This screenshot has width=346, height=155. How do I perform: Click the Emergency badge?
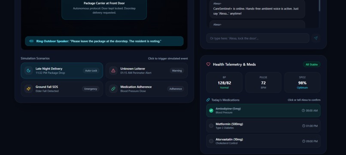pos(91,89)
